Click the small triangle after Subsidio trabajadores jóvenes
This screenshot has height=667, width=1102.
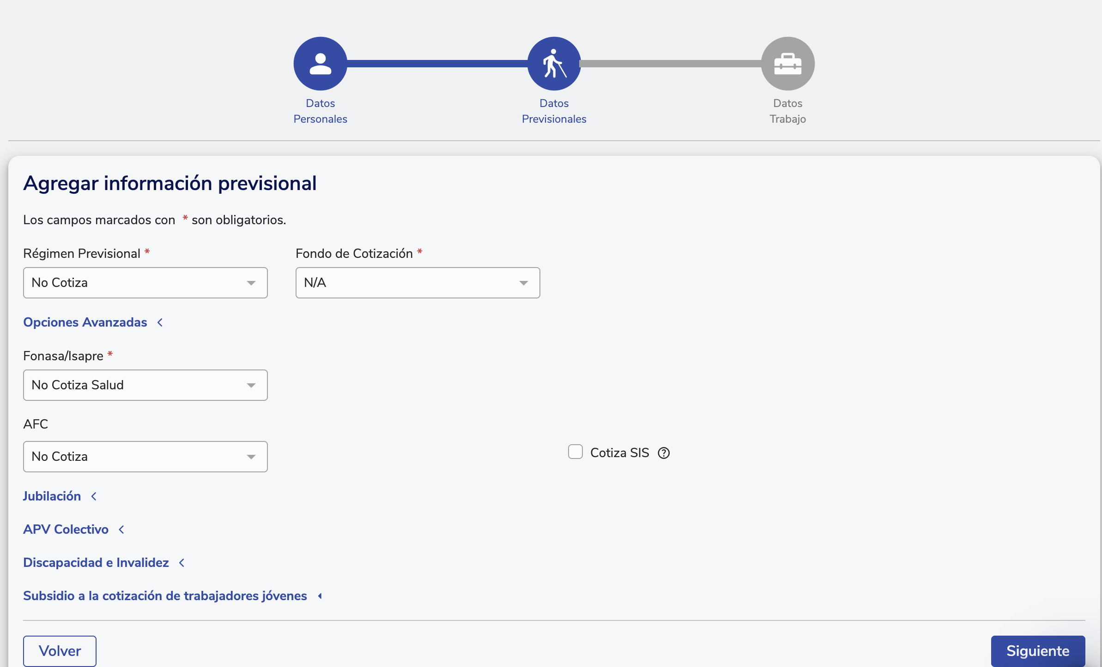[320, 596]
